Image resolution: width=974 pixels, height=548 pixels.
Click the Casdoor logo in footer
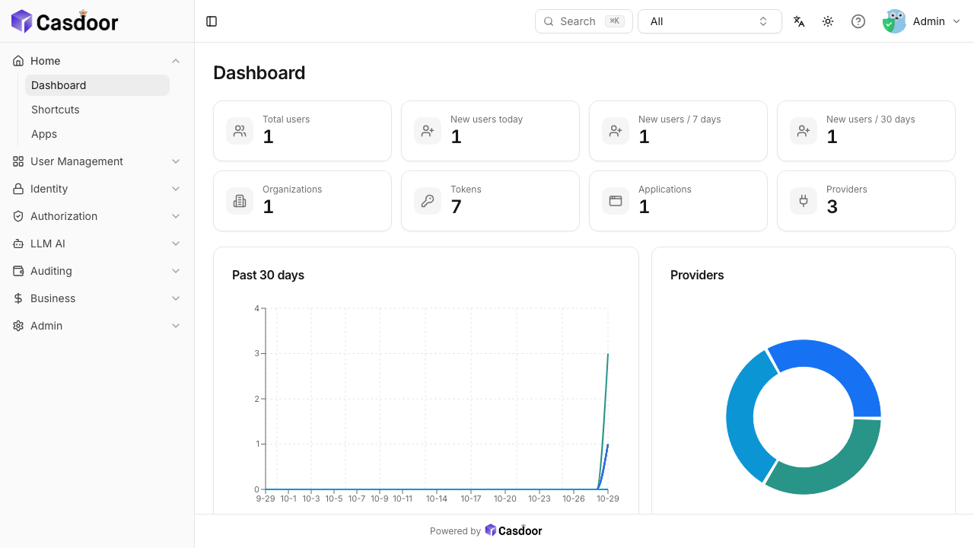pos(514,530)
